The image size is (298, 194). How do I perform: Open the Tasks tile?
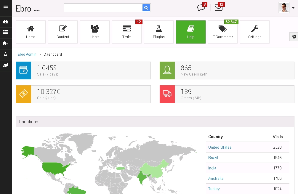[x=127, y=32]
